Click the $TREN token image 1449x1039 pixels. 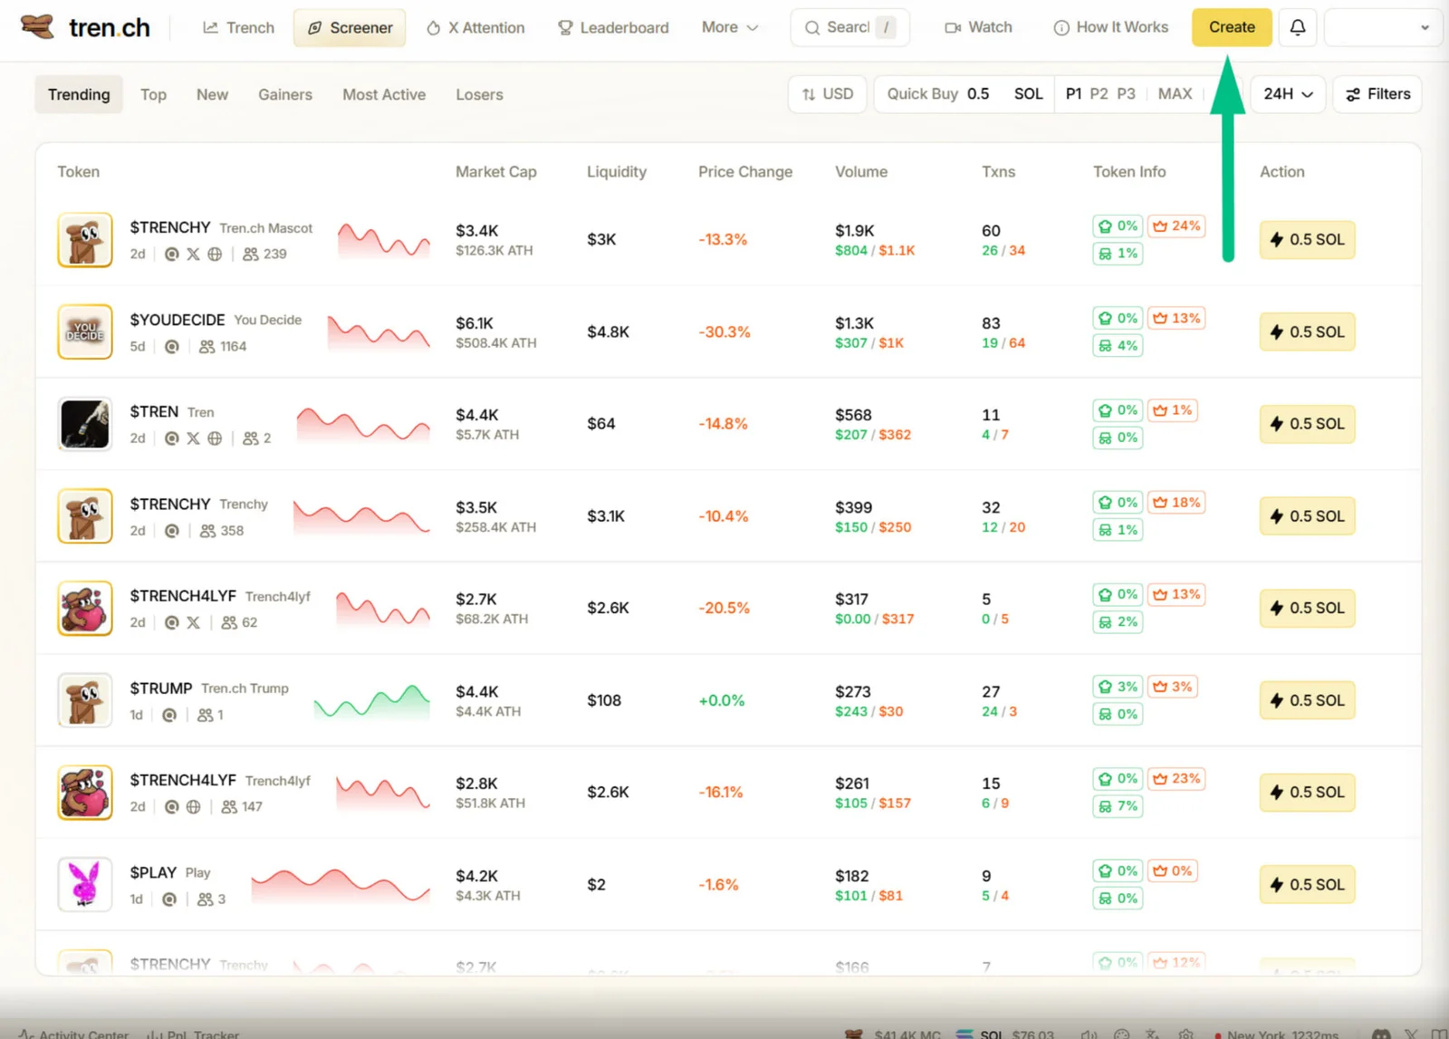coord(85,424)
